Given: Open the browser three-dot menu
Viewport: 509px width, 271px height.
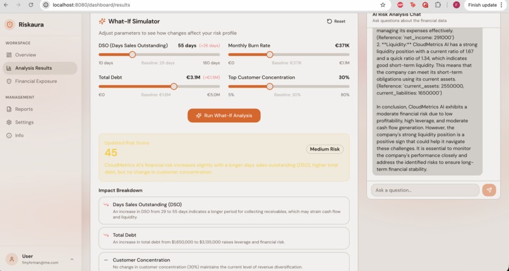Looking at the screenshot, I should pyautogui.click(x=502, y=5).
